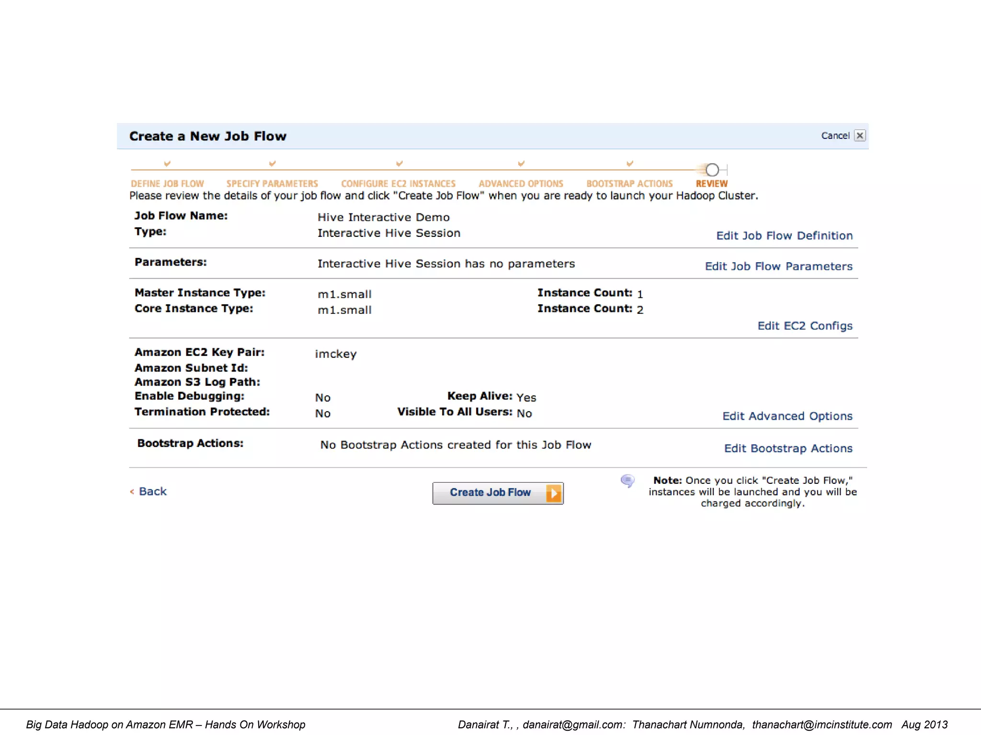Image resolution: width=981 pixels, height=735 pixels.
Task: Click the Cancel X icon
Action: [860, 135]
